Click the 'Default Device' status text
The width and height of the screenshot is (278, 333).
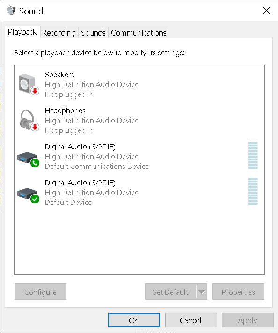tap(68, 203)
